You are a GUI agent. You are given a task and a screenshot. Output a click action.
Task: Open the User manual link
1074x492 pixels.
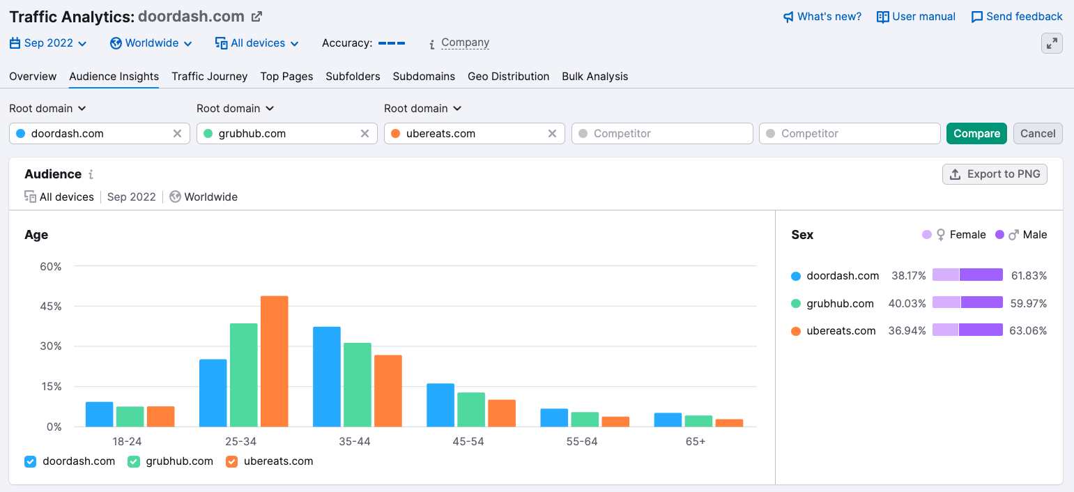(916, 17)
